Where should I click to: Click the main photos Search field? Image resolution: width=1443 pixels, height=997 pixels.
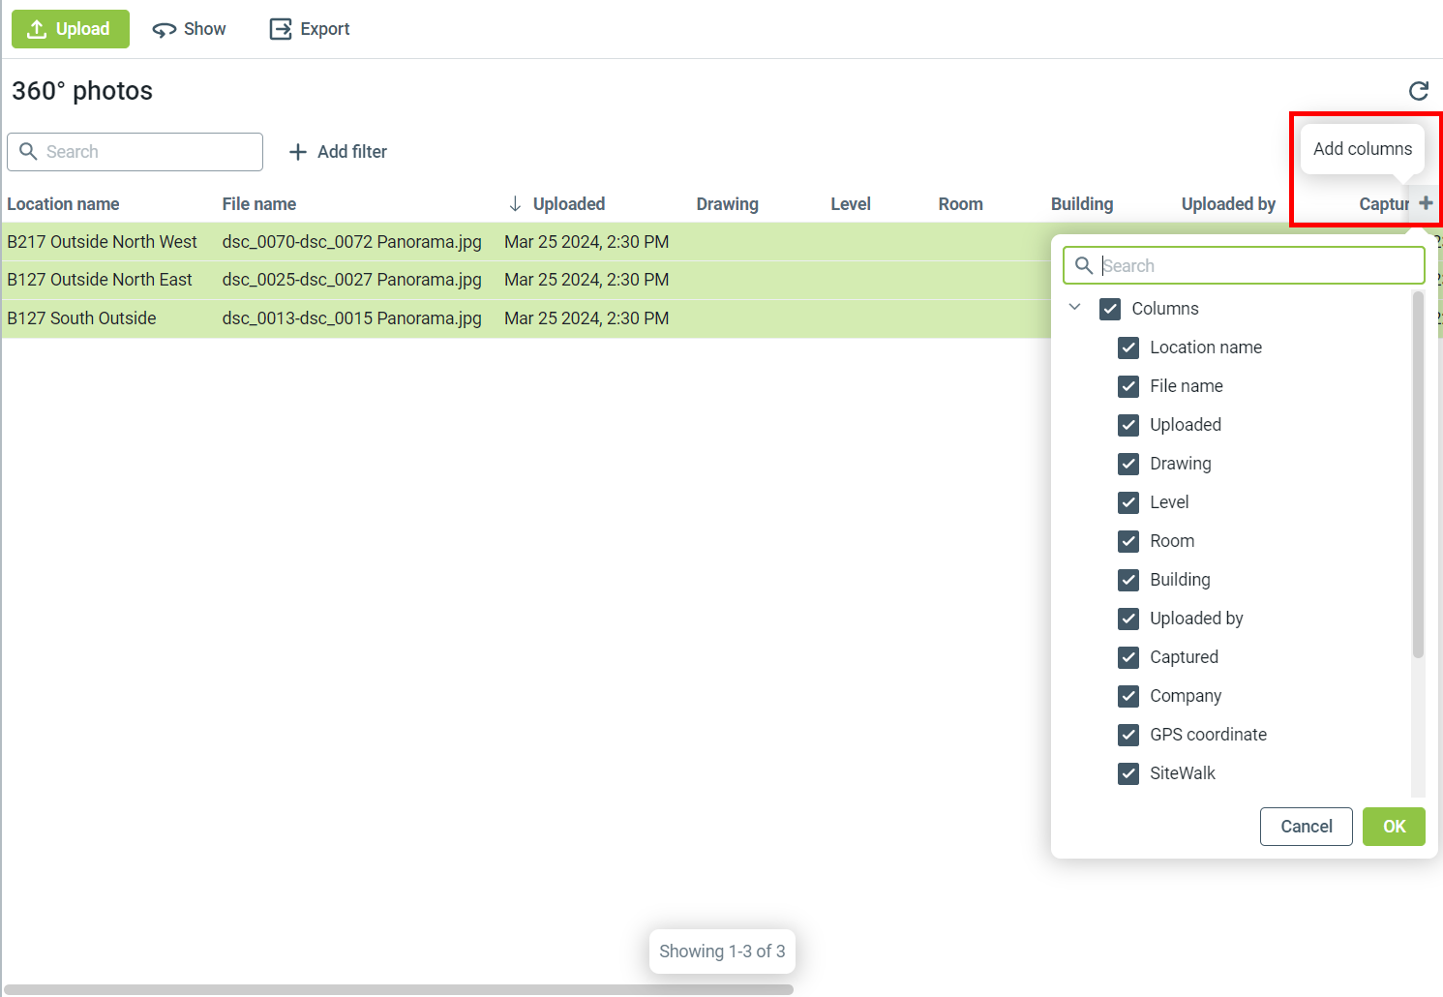tap(145, 152)
